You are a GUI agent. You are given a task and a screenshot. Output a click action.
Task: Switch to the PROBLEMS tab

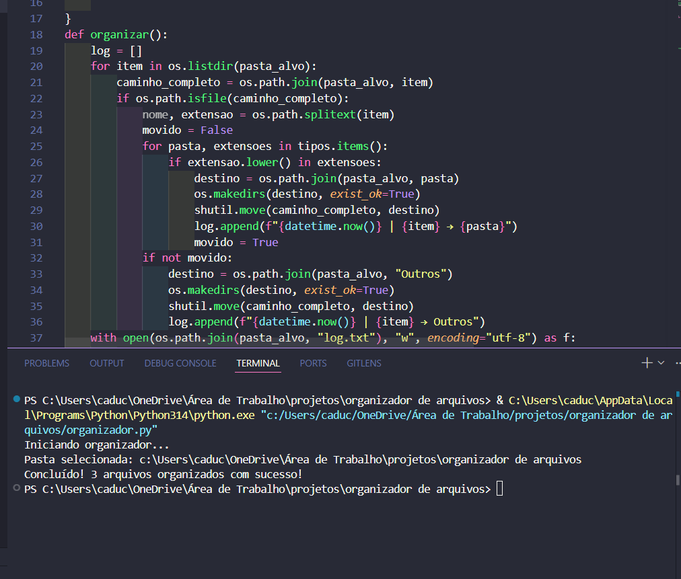pos(47,363)
